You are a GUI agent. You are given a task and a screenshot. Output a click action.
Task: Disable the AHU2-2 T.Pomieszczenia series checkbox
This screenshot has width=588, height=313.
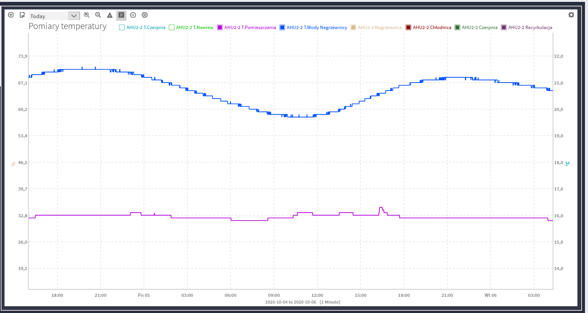[x=220, y=28]
